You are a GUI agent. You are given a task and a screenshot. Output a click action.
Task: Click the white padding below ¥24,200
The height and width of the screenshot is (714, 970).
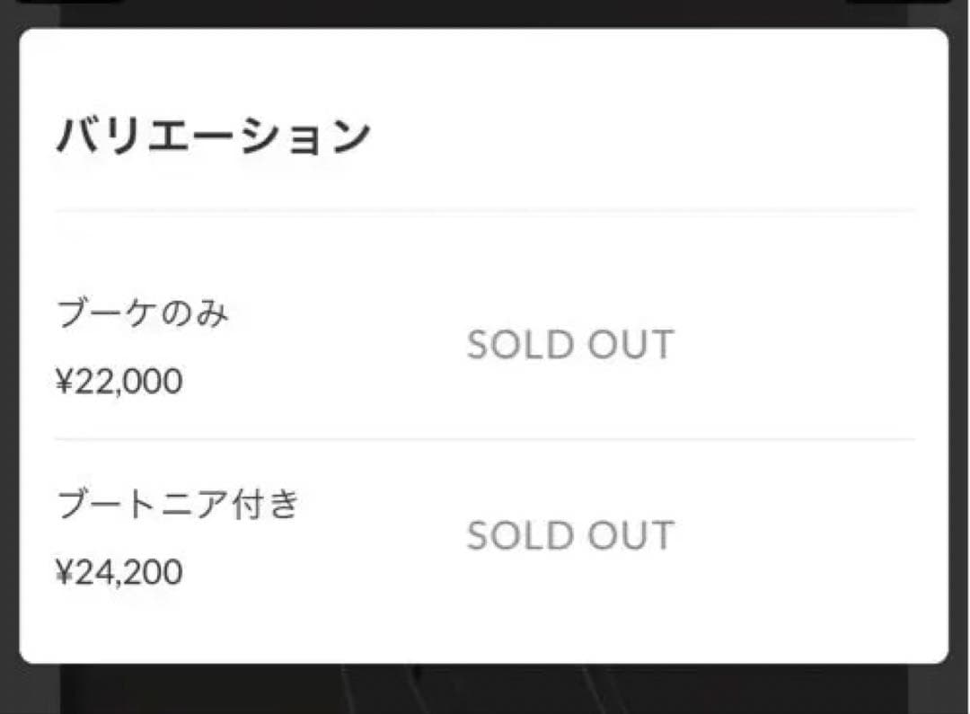[269, 629]
